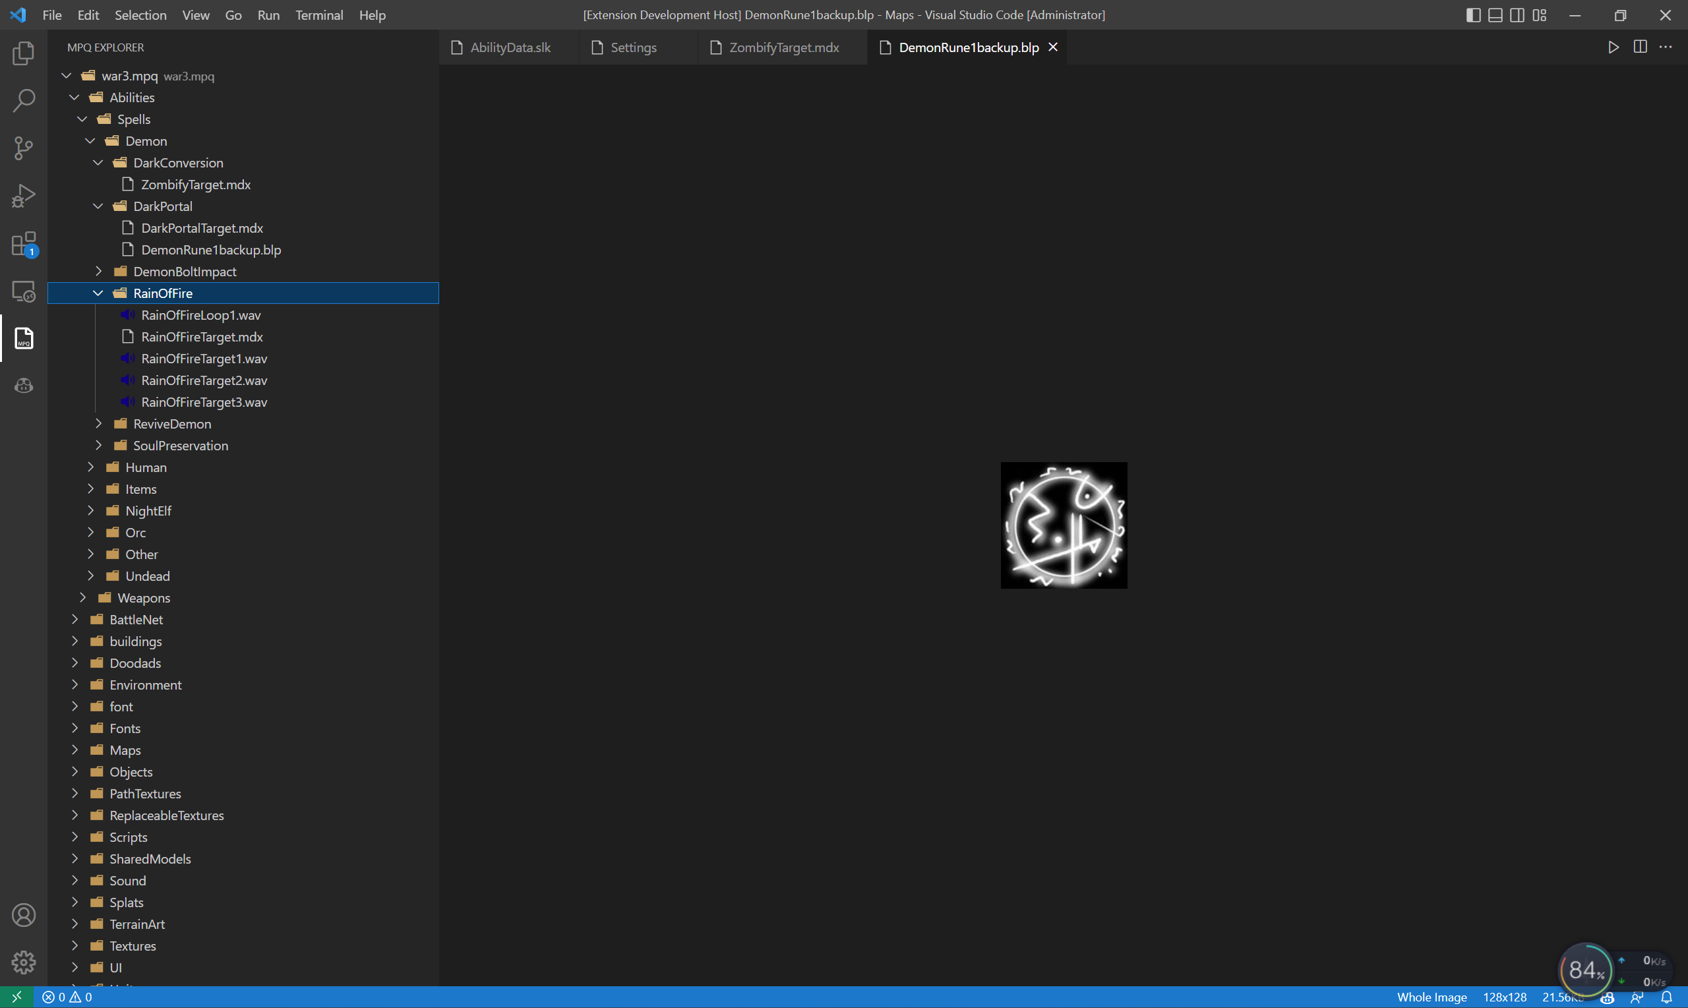Open the File menu
Viewport: 1688px width, 1008px height.
coord(51,15)
